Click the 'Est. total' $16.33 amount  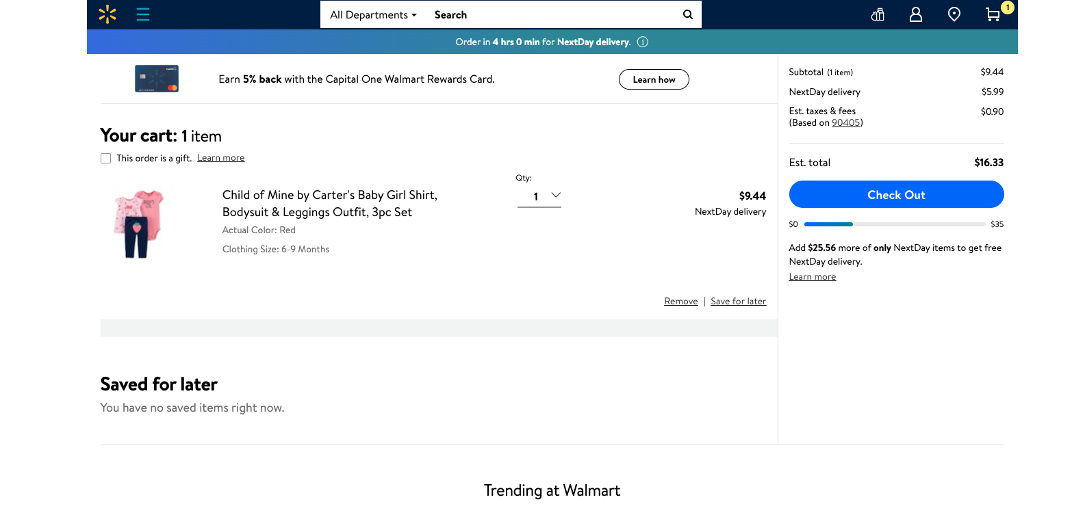989,163
